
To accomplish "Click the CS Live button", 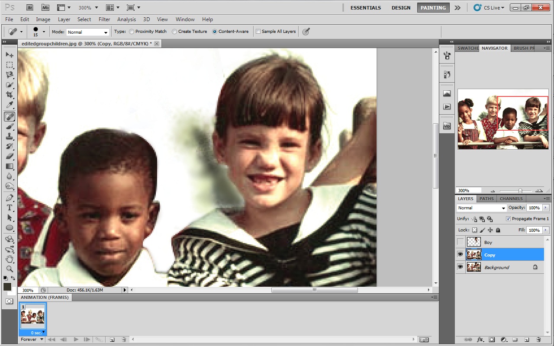I will point(489,8).
